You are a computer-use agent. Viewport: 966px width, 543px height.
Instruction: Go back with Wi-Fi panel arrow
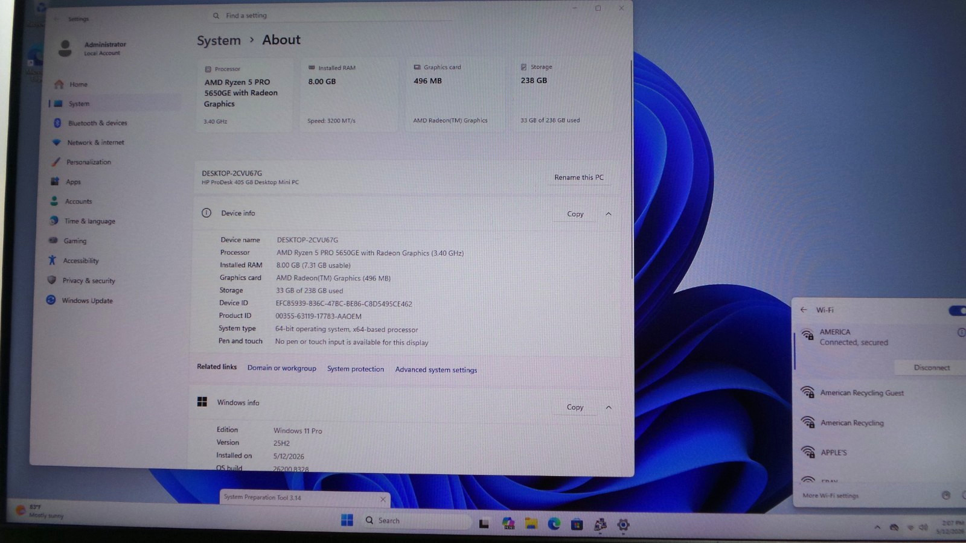tap(804, 310)
